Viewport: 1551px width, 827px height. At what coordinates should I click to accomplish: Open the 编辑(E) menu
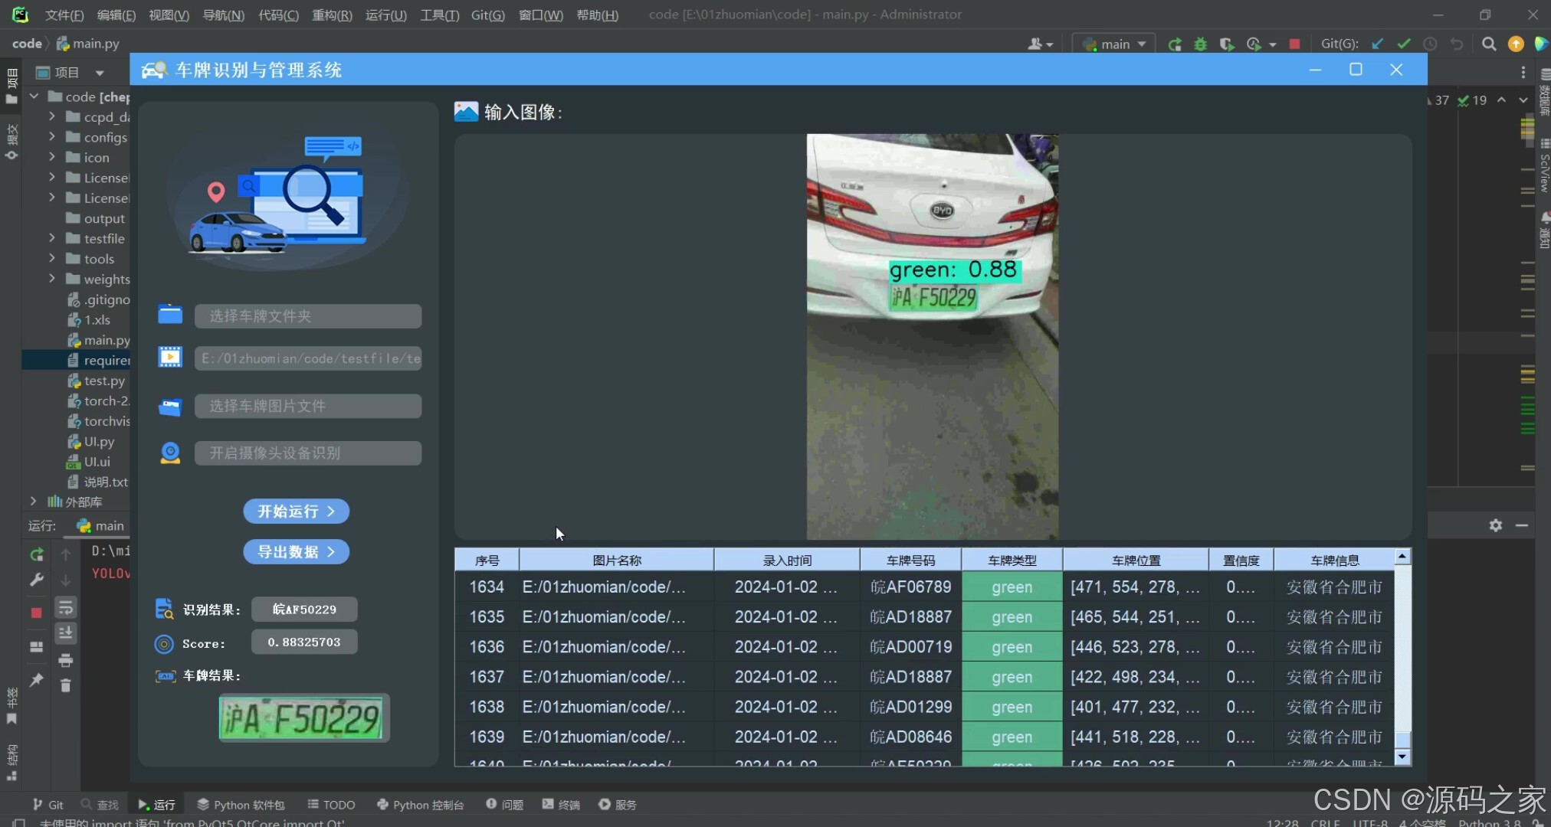[x=116, y=15]
